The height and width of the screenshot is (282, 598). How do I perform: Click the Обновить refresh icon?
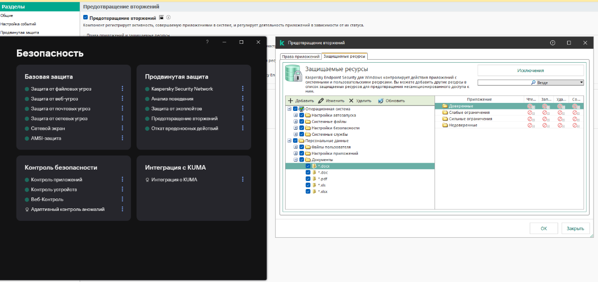(381, 100)
